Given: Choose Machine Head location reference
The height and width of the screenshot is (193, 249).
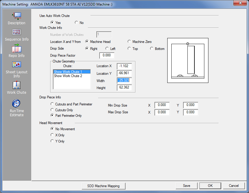Looking at the screenshot, I should pos(87,41).
